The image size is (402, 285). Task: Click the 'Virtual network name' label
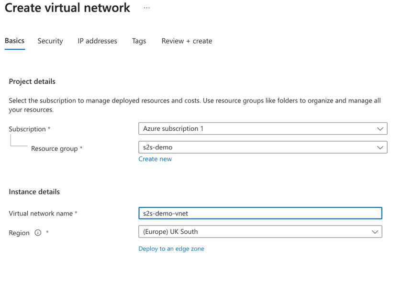[x=41, y=214]
